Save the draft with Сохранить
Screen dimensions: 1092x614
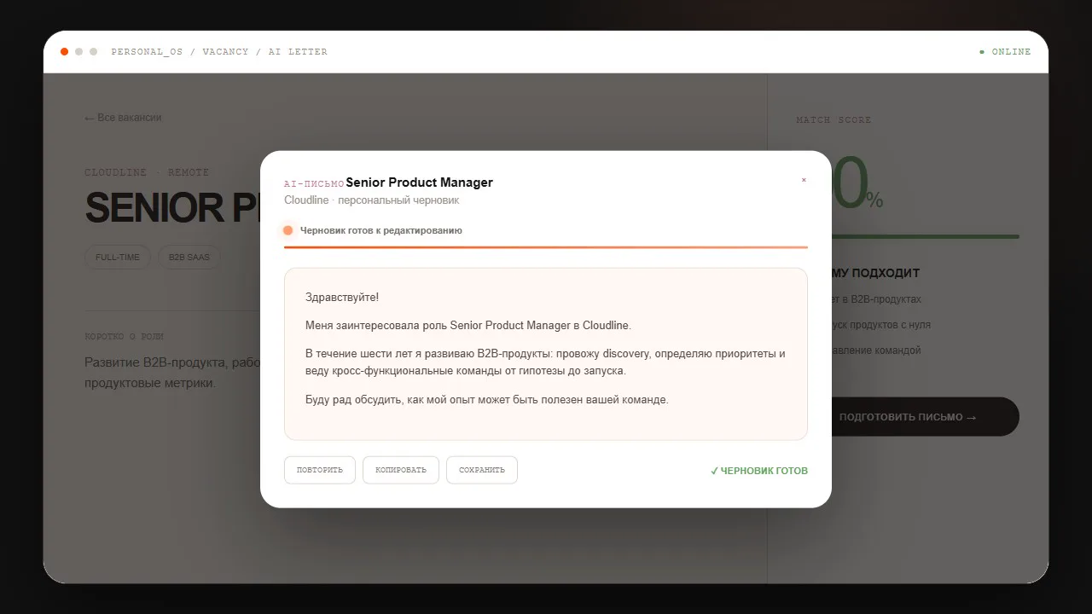[482, 470]
